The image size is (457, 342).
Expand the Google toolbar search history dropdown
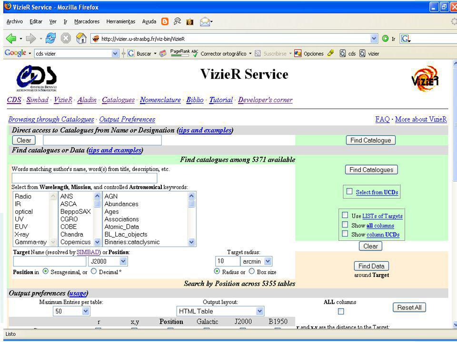115,54
